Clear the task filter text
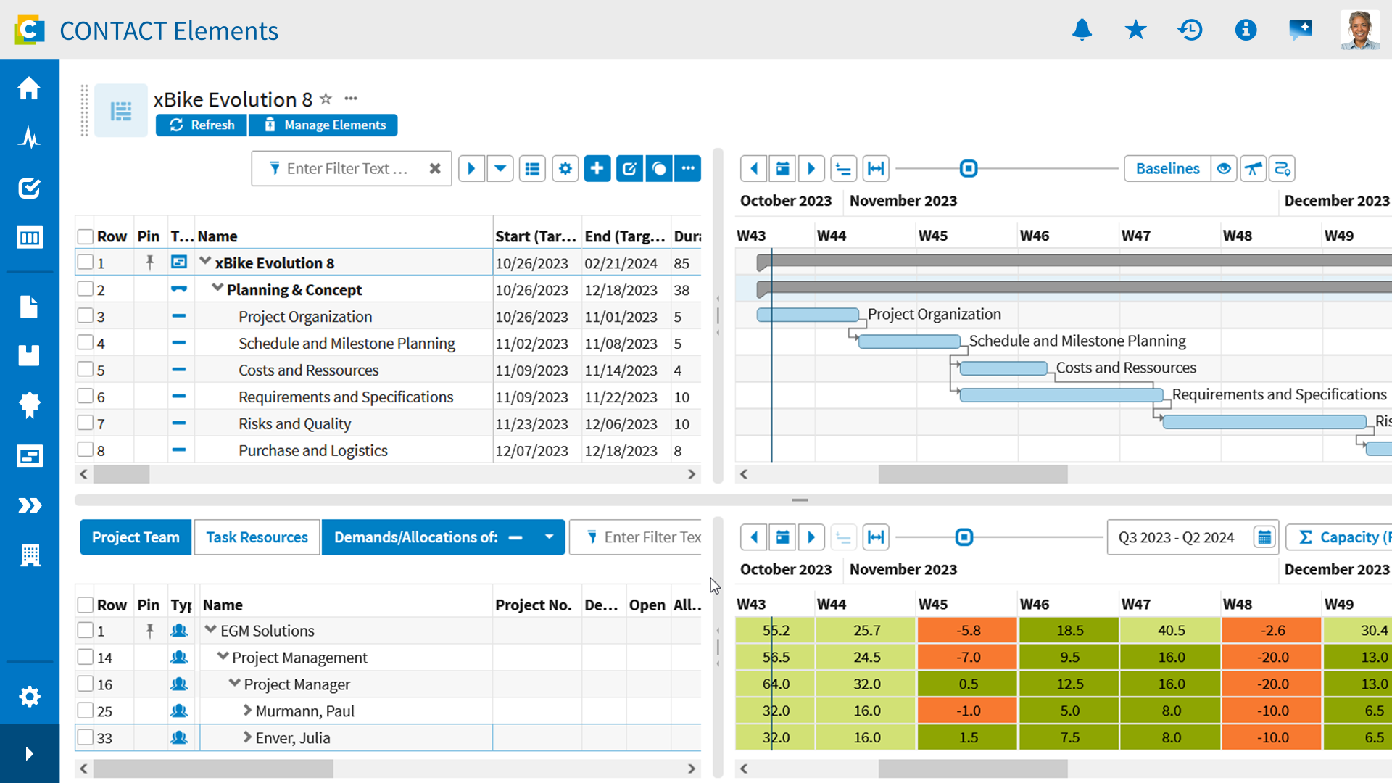 coord(435,168)
